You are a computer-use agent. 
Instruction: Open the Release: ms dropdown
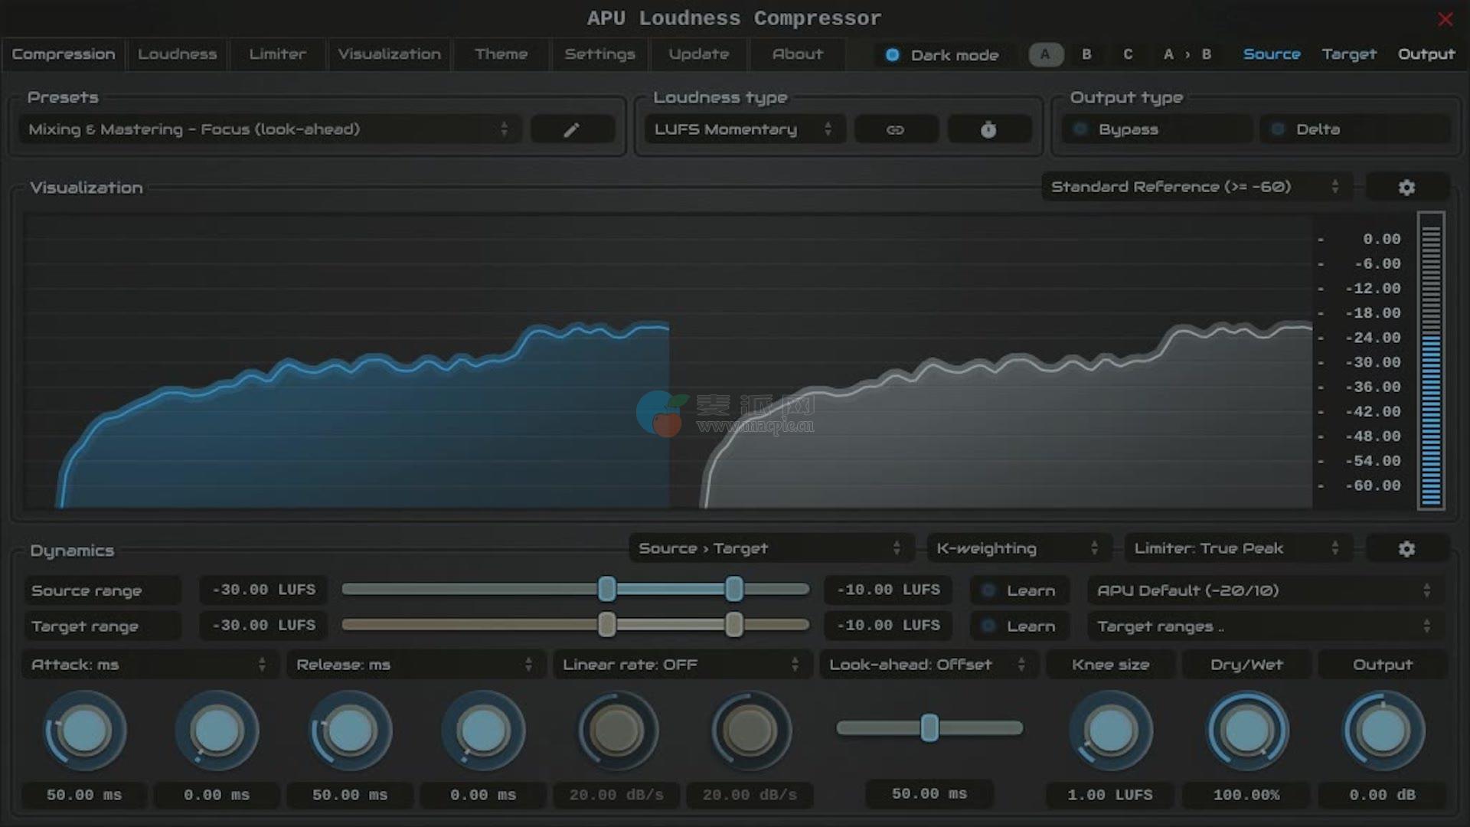click(416, 665)
